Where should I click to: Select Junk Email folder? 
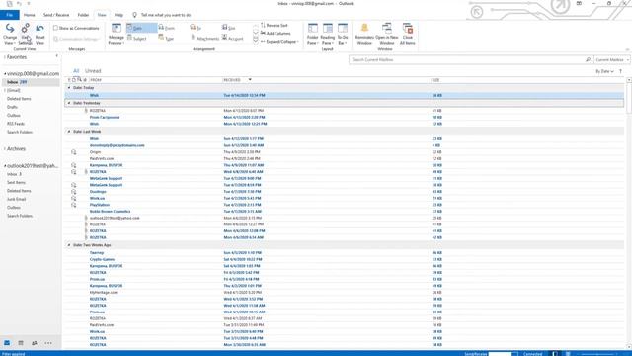pyautogui.click(x=17, y=199)
